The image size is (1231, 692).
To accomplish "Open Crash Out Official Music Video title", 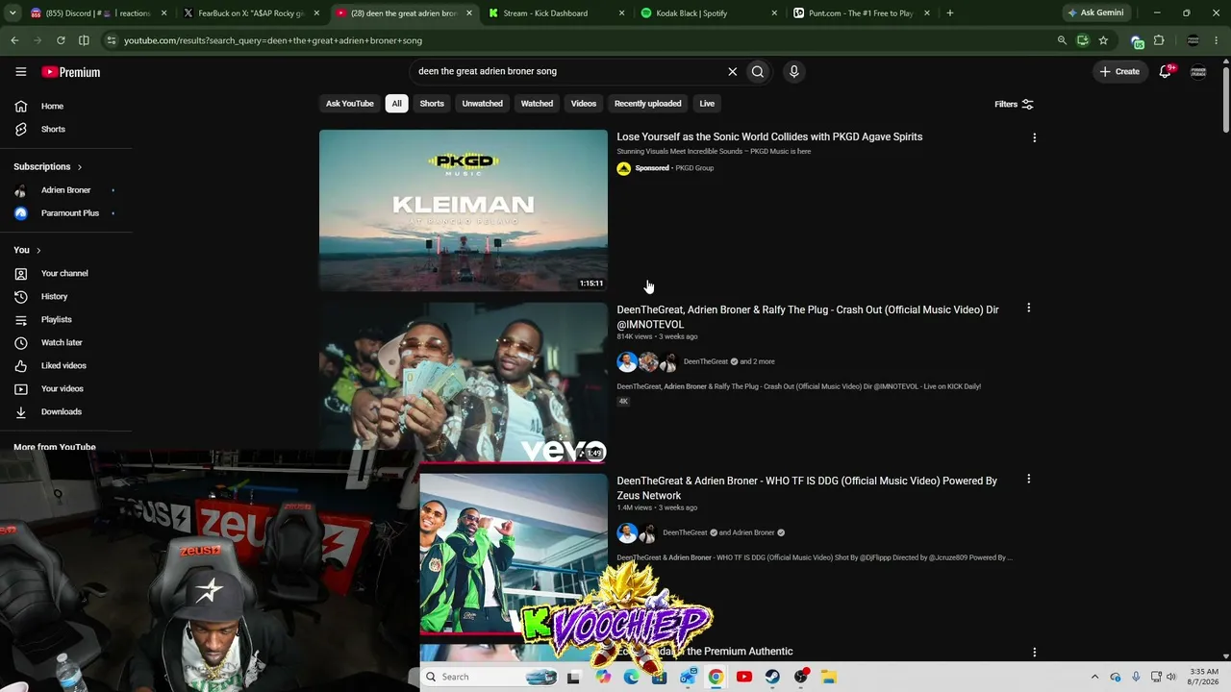I will pos(808,317).
